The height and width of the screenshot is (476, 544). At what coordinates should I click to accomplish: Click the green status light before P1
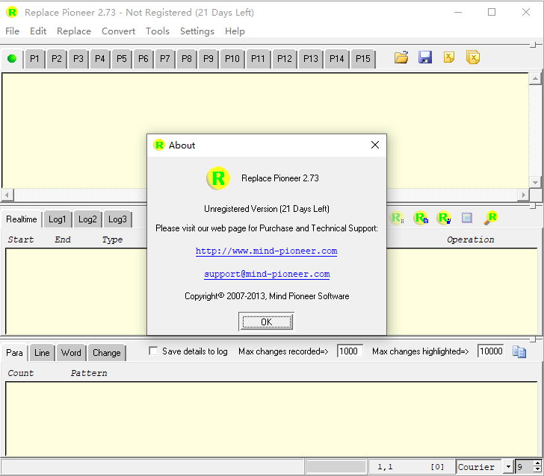12,58
